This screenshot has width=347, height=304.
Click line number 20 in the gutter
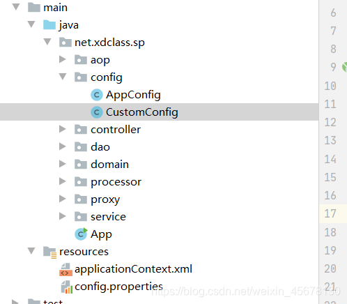pos(330,268)
